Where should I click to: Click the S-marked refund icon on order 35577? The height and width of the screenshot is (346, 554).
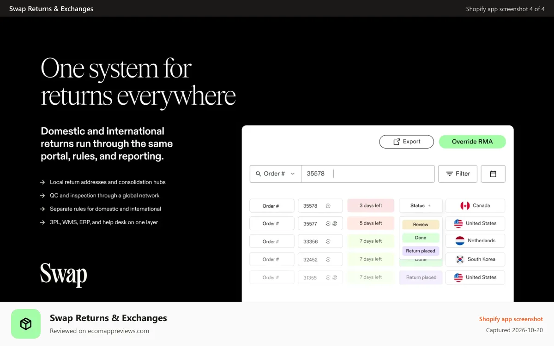(x=335, y=223)
